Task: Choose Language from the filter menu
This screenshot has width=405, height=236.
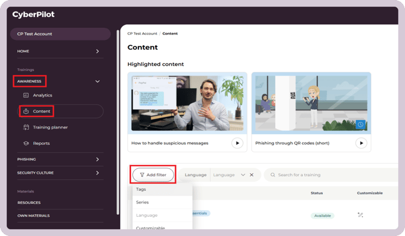Action: point(163,215)
